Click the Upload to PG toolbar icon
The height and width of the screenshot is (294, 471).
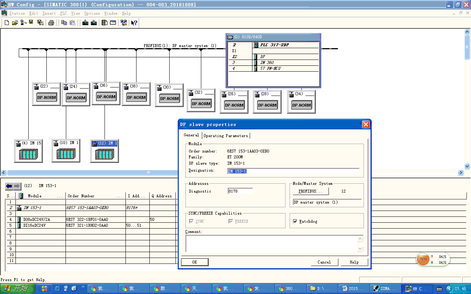pos(94,23)
